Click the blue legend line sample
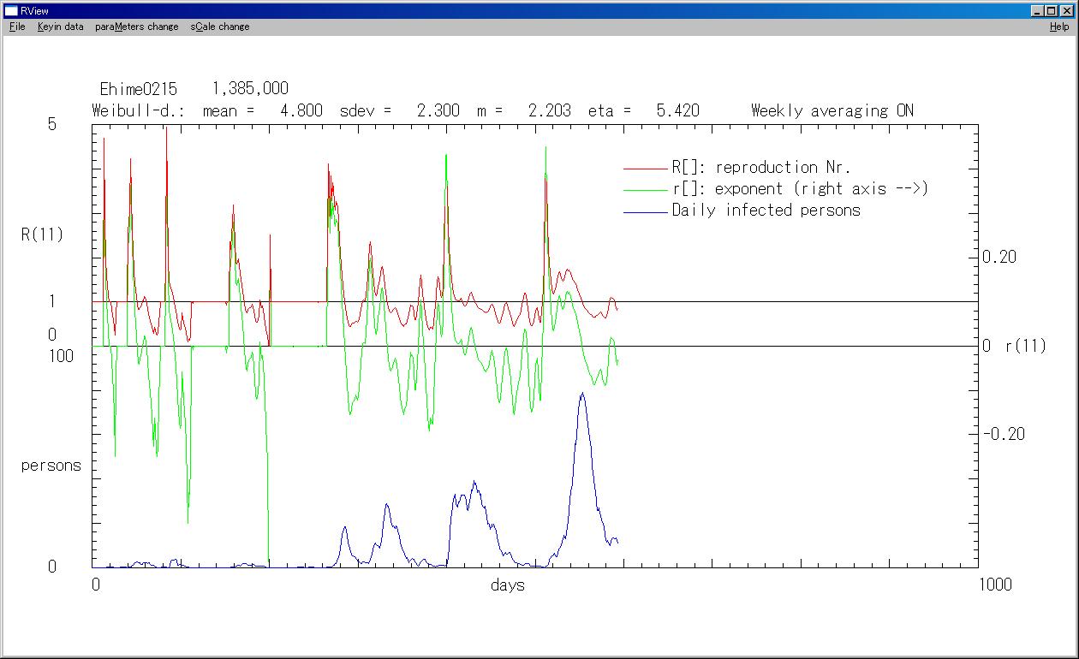Screen dimensions: 1079x659 pos(646,211)
